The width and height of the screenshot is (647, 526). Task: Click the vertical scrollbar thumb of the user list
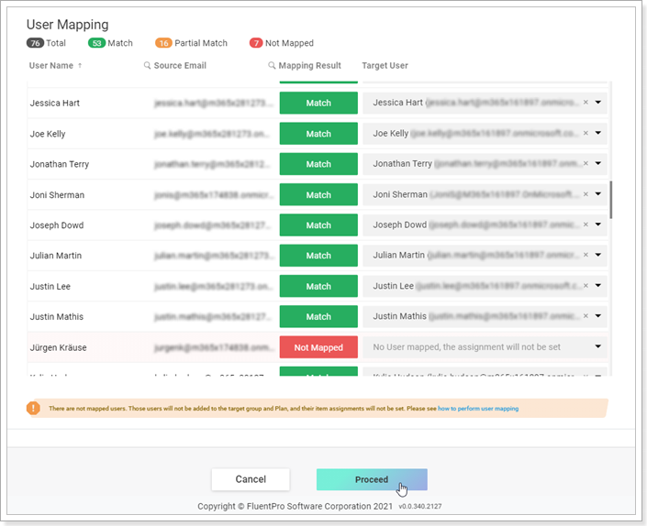click(x=610, y=200)
